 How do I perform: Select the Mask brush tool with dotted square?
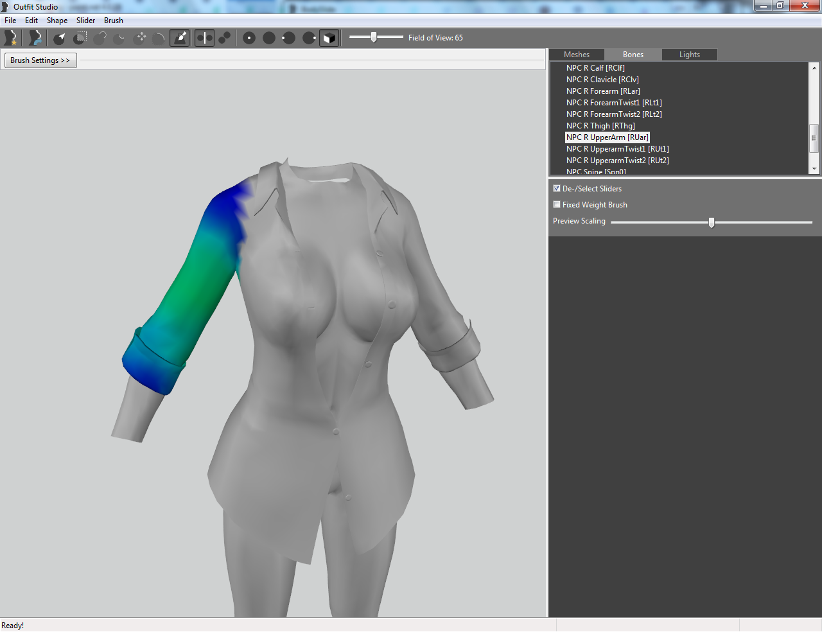(x=80, y=38)
